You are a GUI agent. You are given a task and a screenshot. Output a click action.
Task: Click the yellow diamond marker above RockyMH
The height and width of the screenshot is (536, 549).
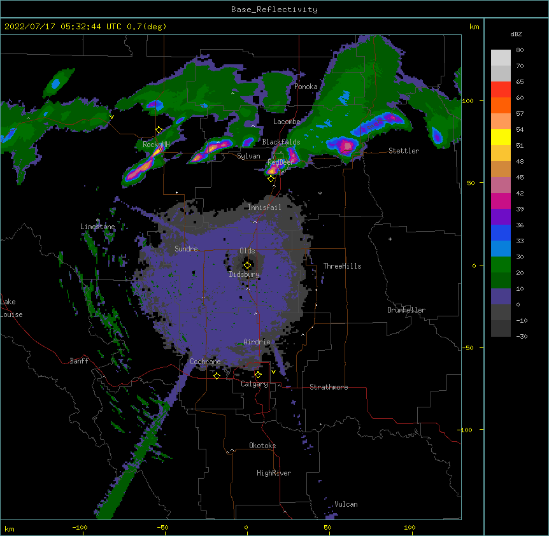(159, 130)
